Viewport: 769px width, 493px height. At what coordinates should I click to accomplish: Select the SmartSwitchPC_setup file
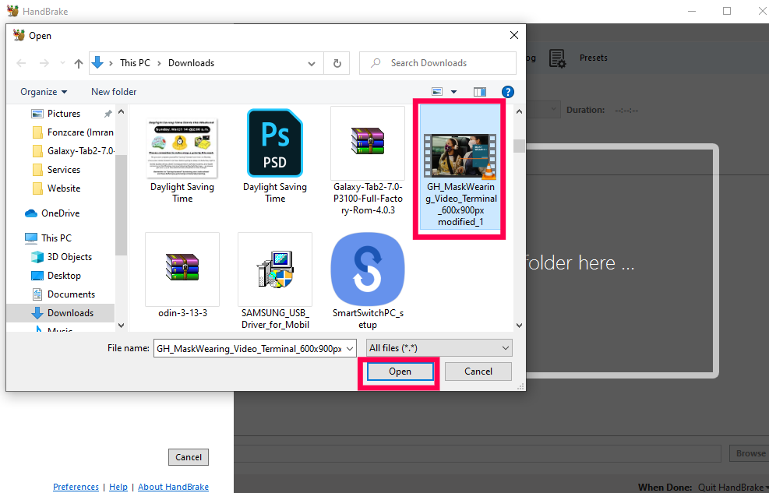(368, 280)
